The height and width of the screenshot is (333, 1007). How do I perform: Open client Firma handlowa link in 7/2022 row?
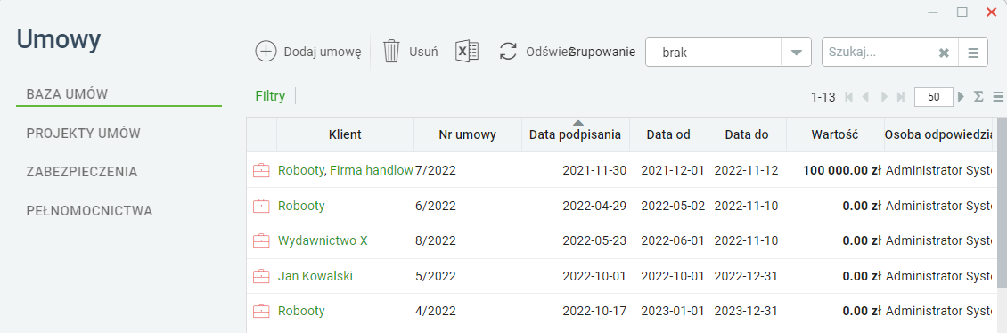pyautogui.click(x=372, y=170)
